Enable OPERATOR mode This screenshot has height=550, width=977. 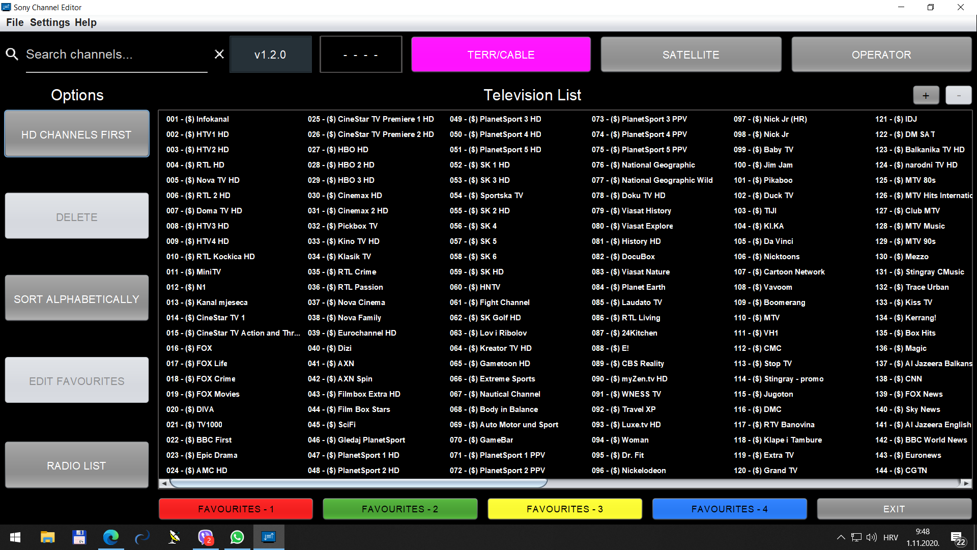tap(881, 54)
